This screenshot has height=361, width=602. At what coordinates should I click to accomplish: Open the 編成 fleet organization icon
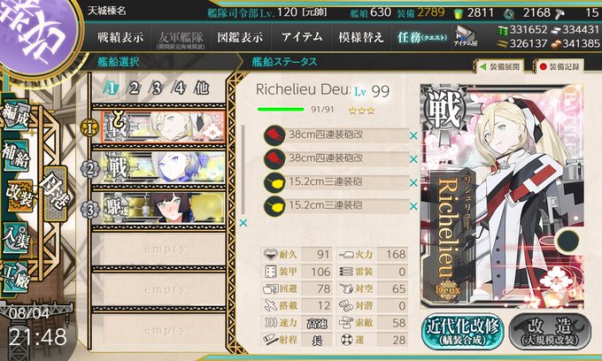click(16, 116)
